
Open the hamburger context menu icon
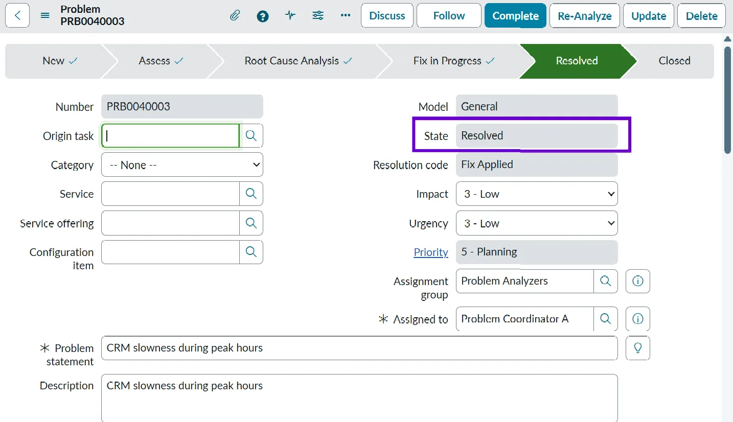tap(45, 15)
